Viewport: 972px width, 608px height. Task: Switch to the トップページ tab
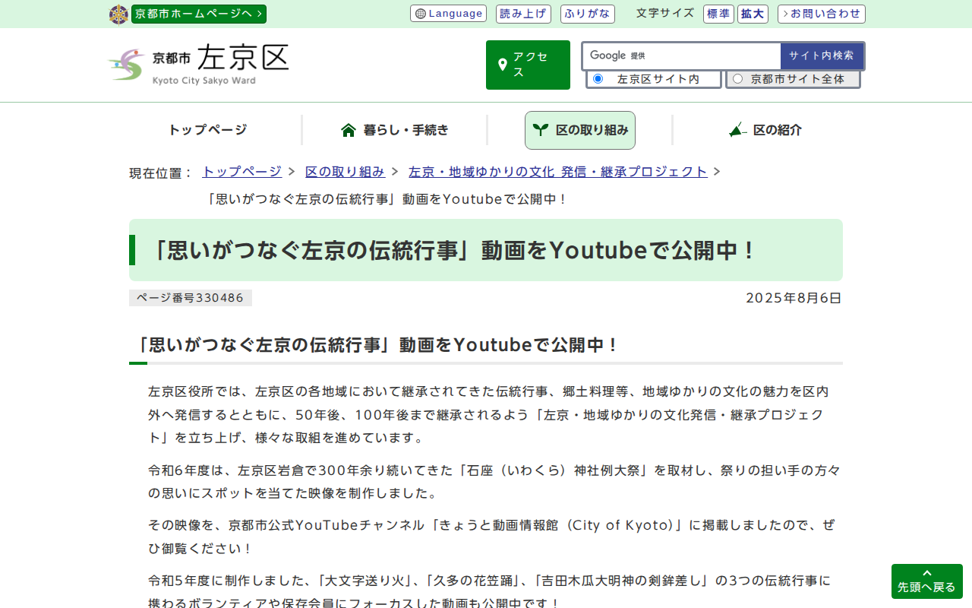coord(207,130)
